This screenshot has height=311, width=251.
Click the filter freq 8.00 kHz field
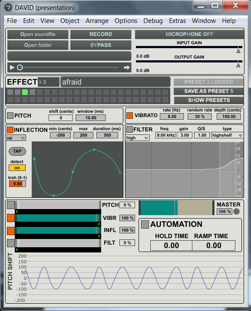(165, 135)
